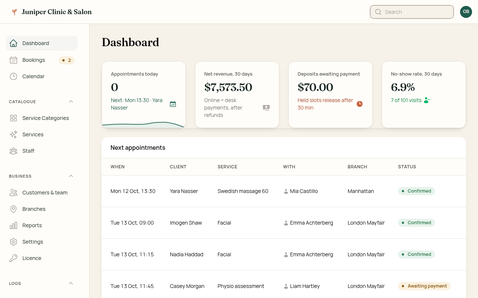Click the Customers & team people icon

pyautogui.click(x=13, y=193)
